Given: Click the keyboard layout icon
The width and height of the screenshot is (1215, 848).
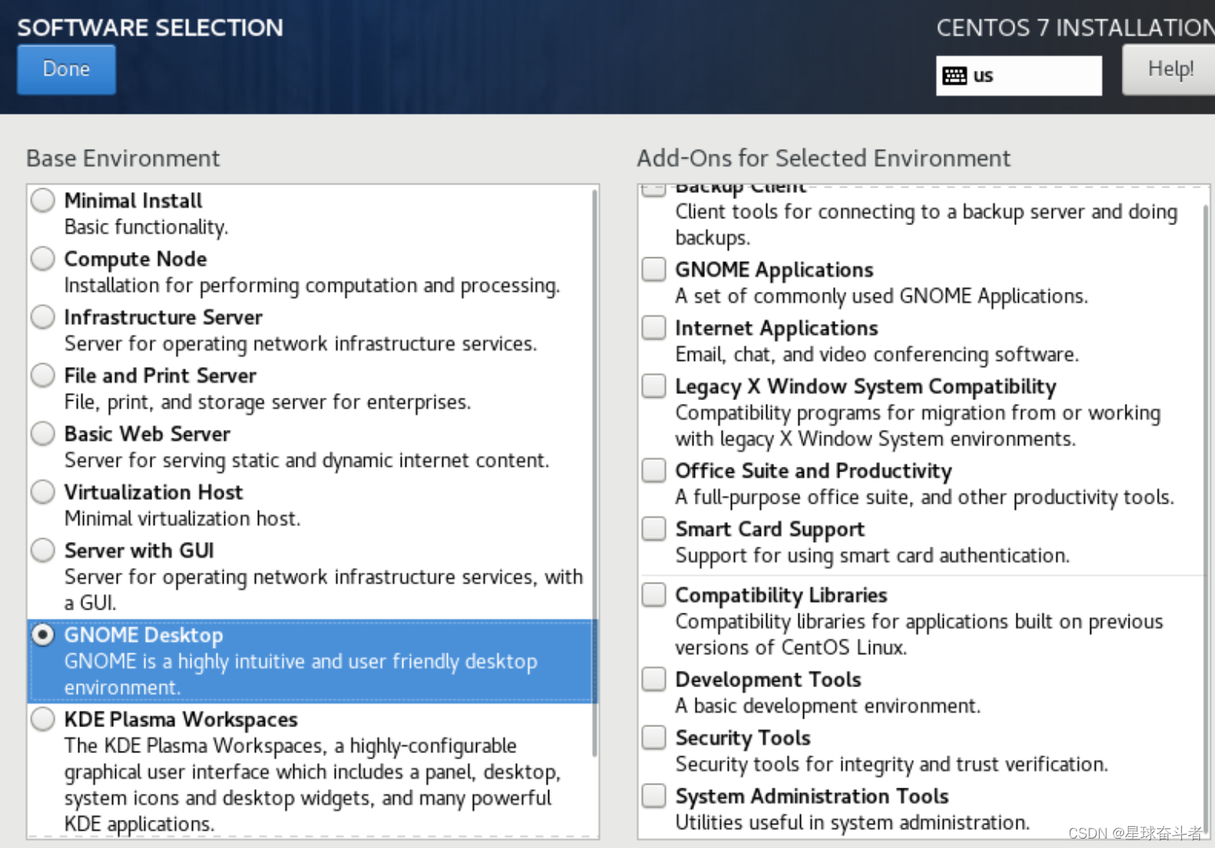Looking at the screenshot, I should pos(955,76).
